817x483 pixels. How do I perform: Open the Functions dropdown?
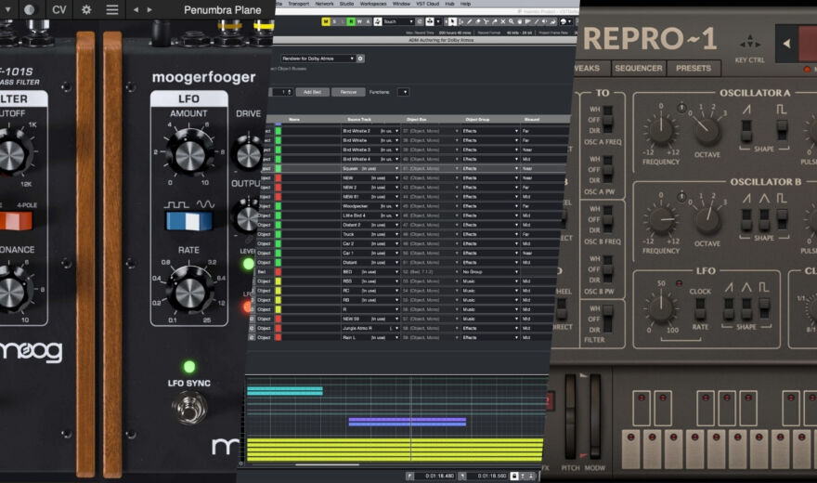point(404,92)
